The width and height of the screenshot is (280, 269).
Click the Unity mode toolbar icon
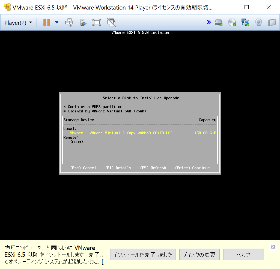click(x=111, y=22)
